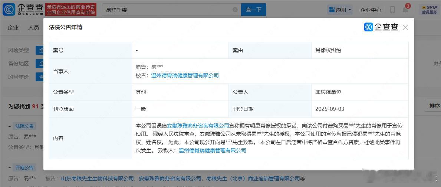Open 致歉人 温州德脊瑞健康管理有限公司 link
This screenshot has width=441, height=187.
tap(213, 150)
